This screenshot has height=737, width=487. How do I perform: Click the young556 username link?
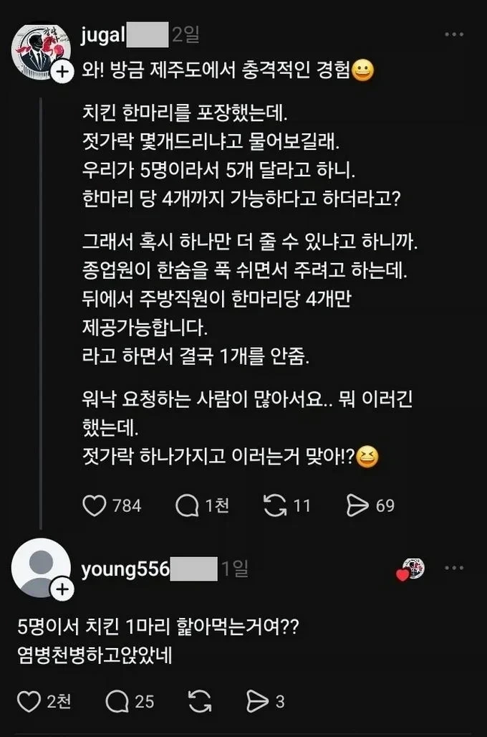pyautogui.click(x=125, y=569)
